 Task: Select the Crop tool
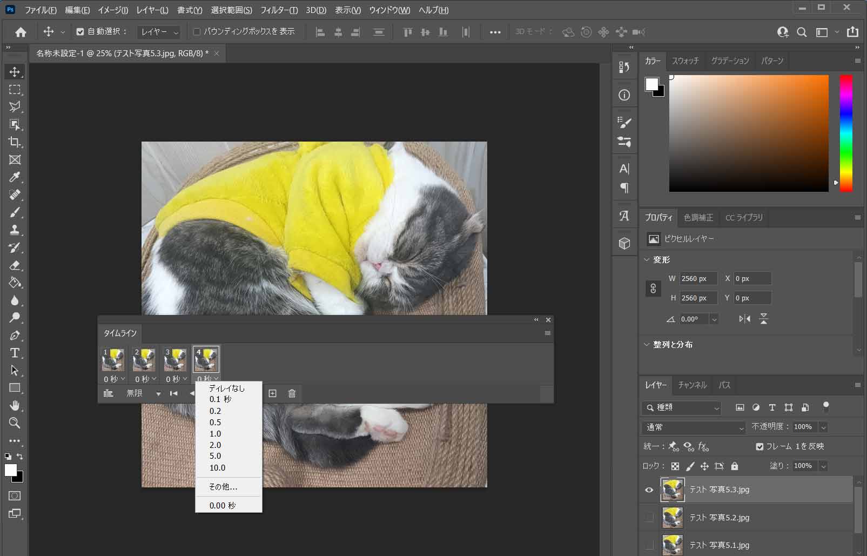coord(15,142)
